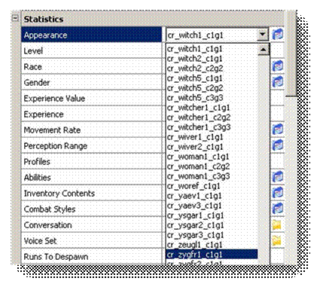Select the Experience Value property row
Screen dimensions: 323x290
pos(92,98)
